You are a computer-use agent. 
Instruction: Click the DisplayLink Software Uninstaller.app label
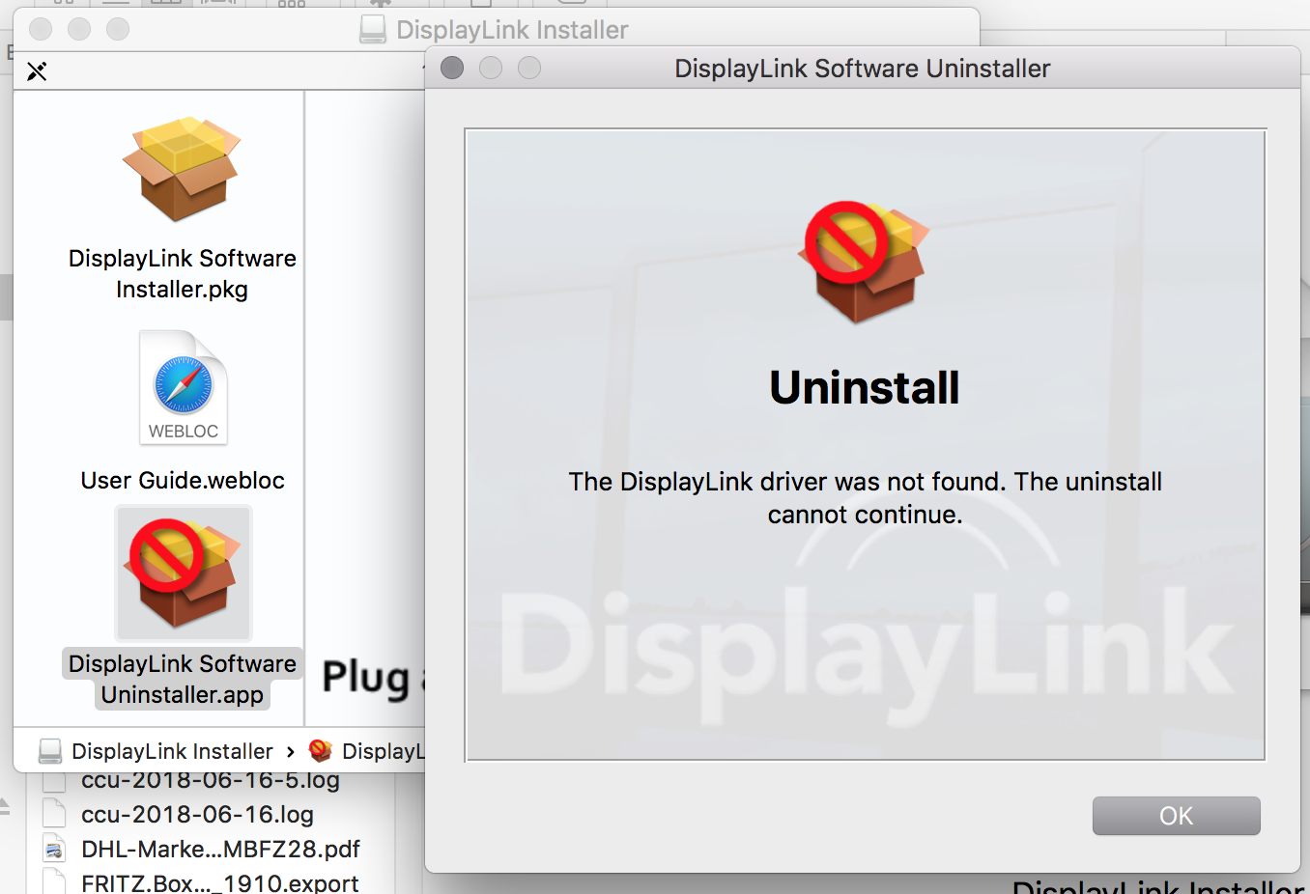pos(183,679)
